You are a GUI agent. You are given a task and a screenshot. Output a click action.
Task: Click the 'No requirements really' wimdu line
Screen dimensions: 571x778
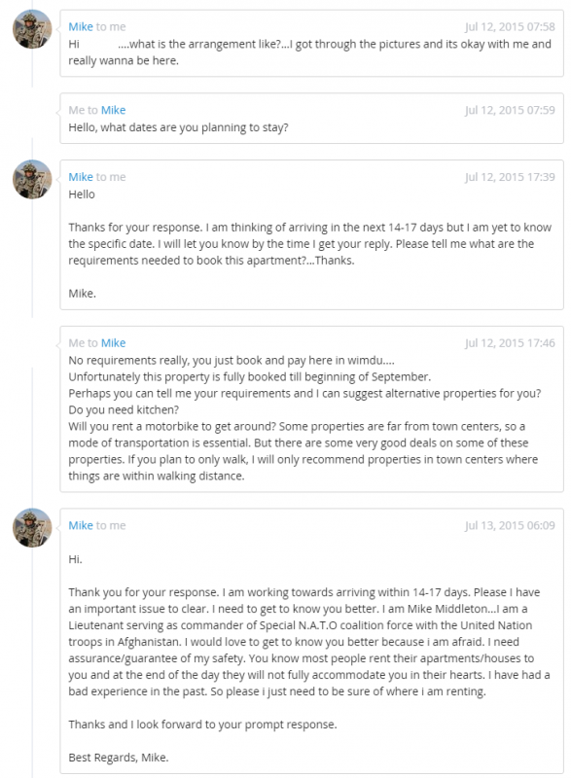[x=232, y=360]
